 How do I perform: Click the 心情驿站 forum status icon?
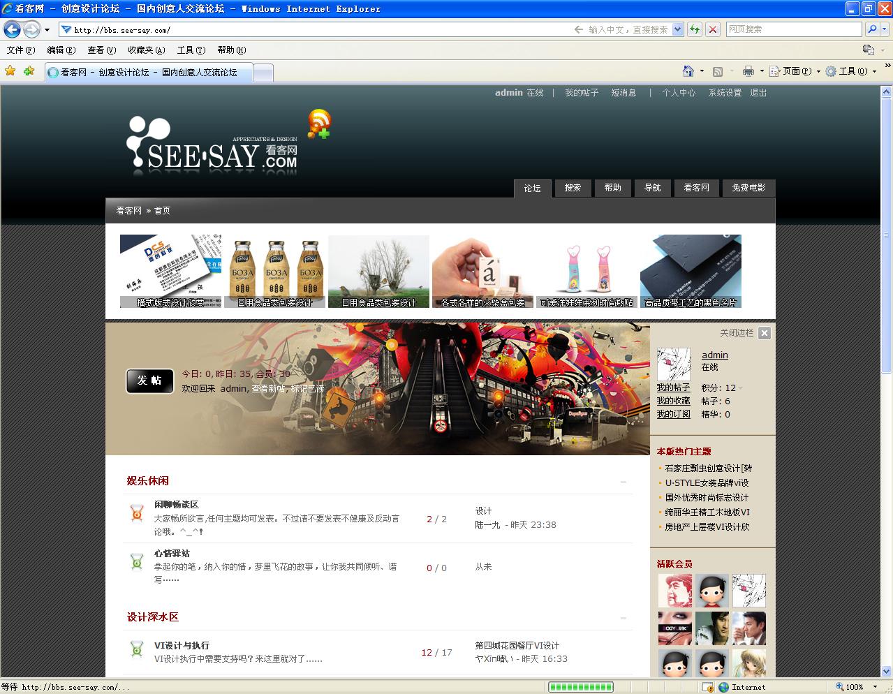[x=137, y=561]
